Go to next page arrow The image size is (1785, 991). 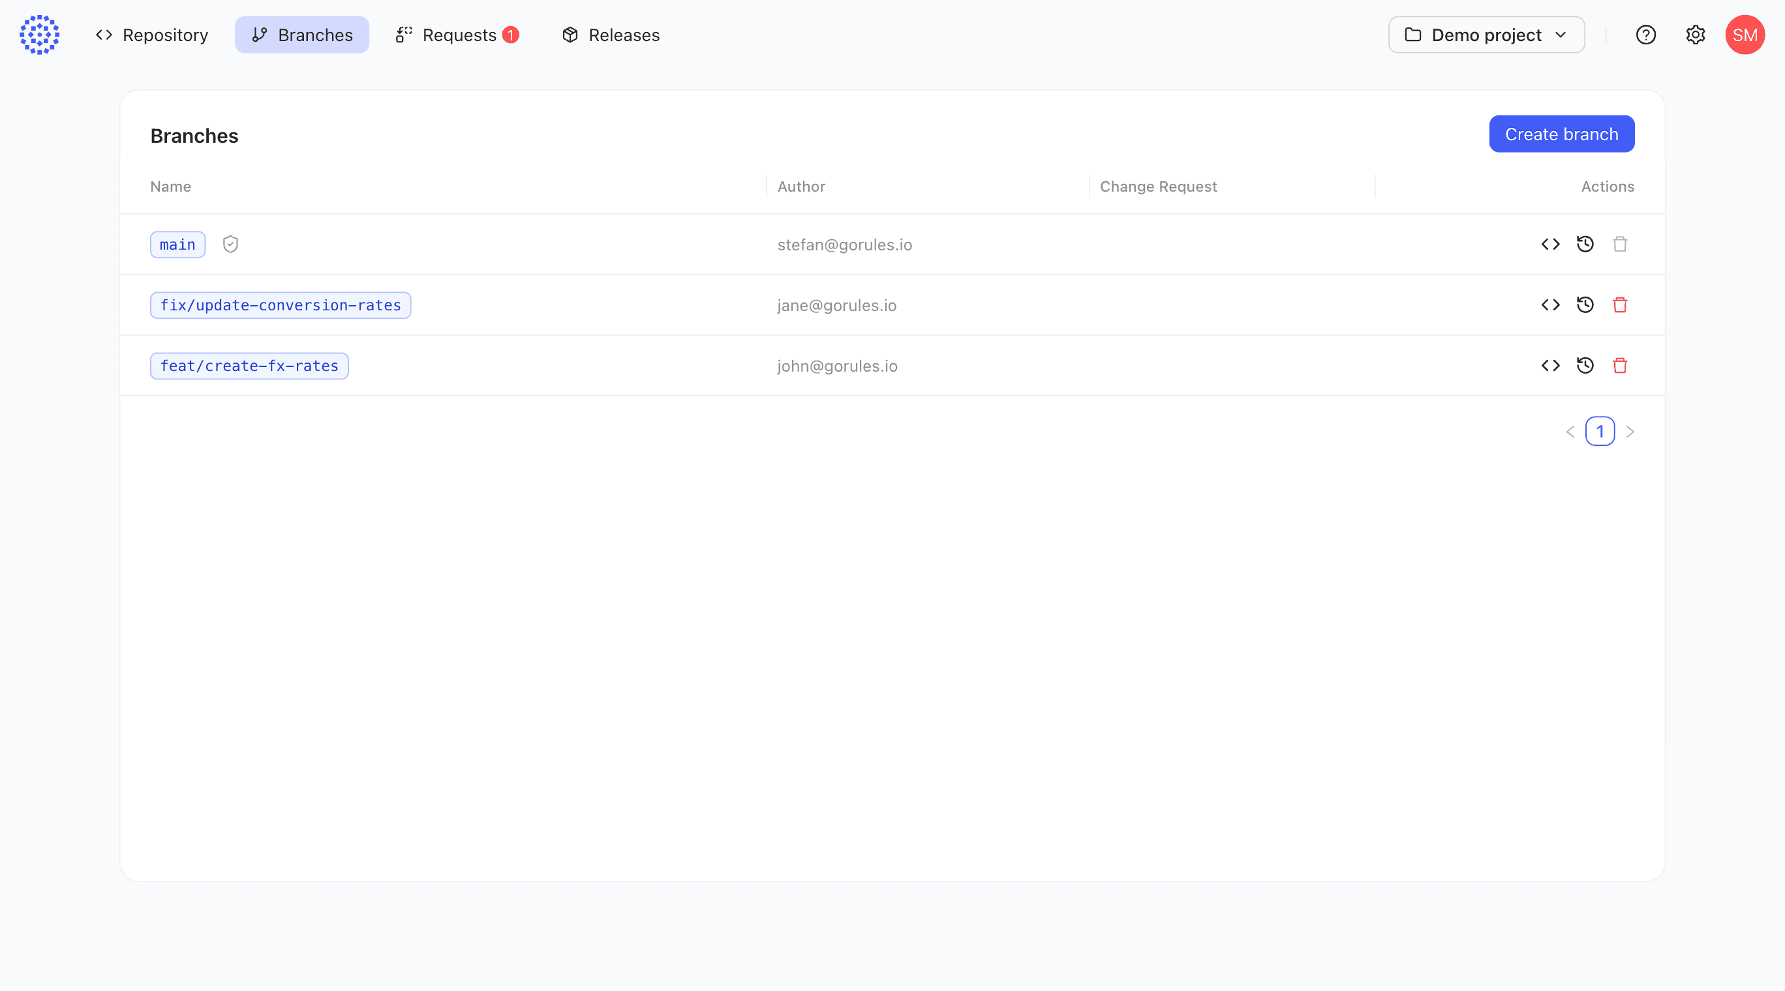pyautogui.click(x=1630, y=432)
